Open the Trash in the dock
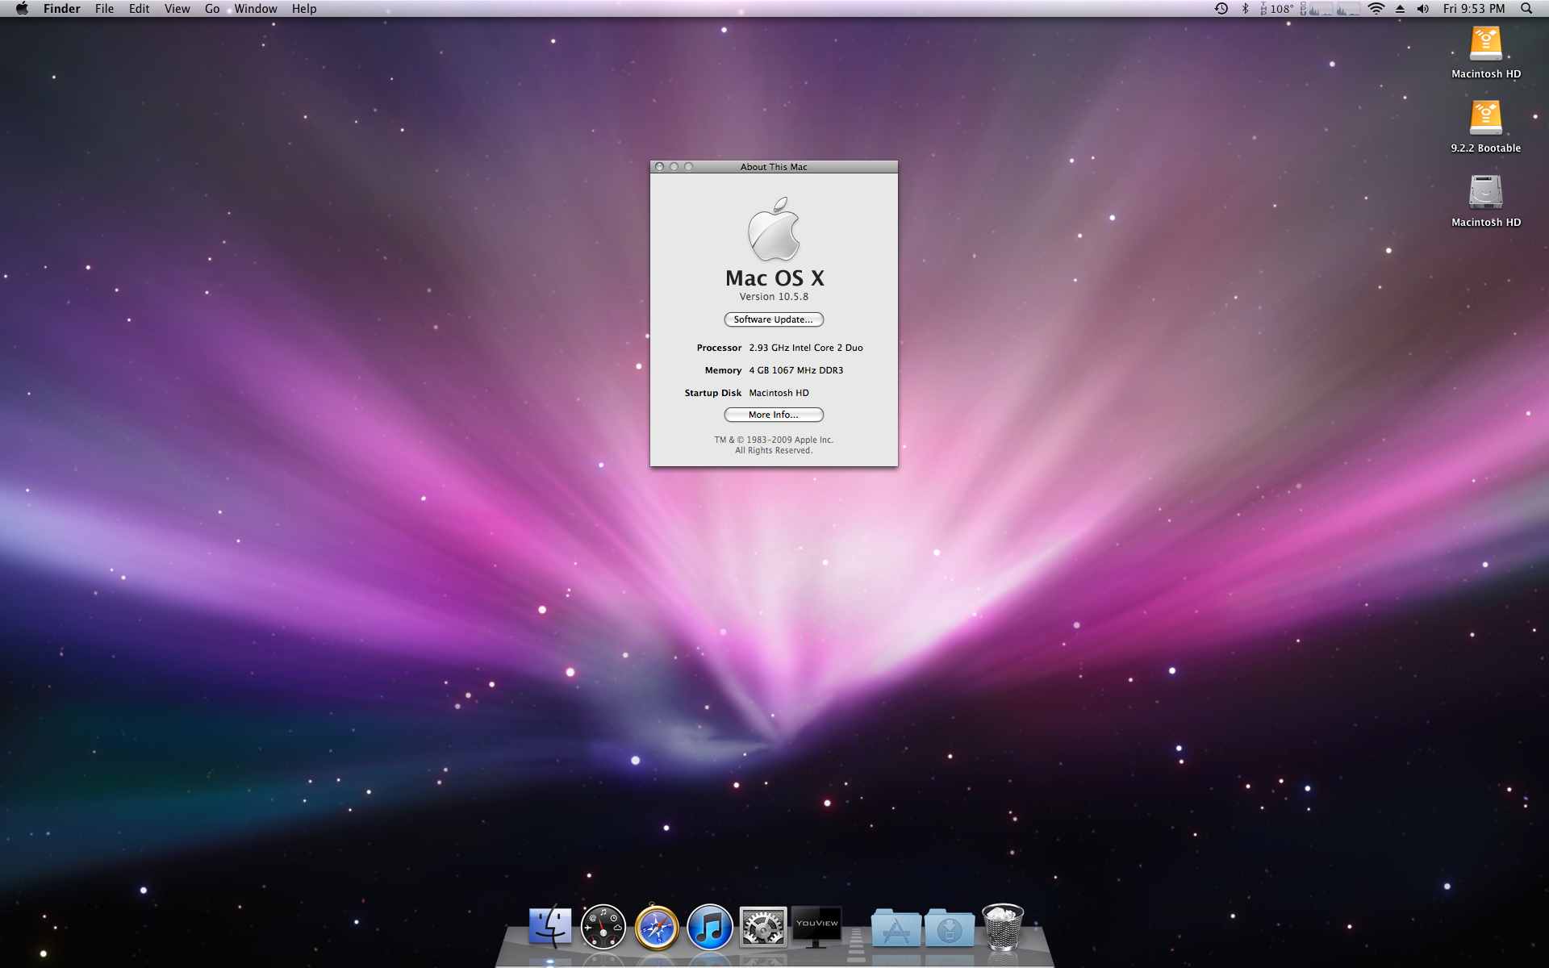 1002,928
